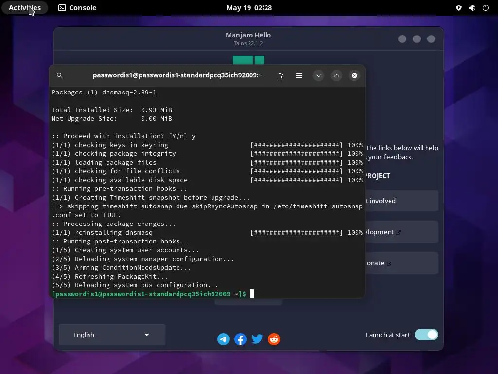Viewport: 498px width, 374px height.
Task: Click 'Reloading system bus configuration...' line
Action: coord(135,285)
